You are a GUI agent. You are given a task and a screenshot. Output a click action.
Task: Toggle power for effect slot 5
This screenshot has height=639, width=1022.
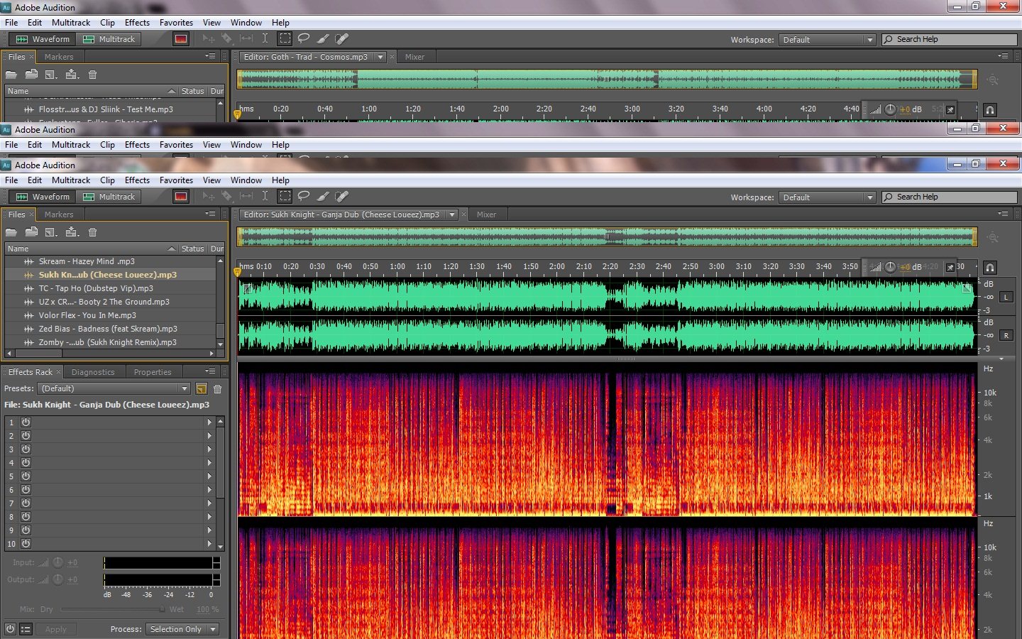point(26,476)
